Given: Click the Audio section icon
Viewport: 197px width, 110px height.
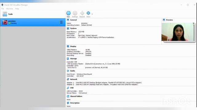Looking at the screenshot, I should [x=68, y=71].
